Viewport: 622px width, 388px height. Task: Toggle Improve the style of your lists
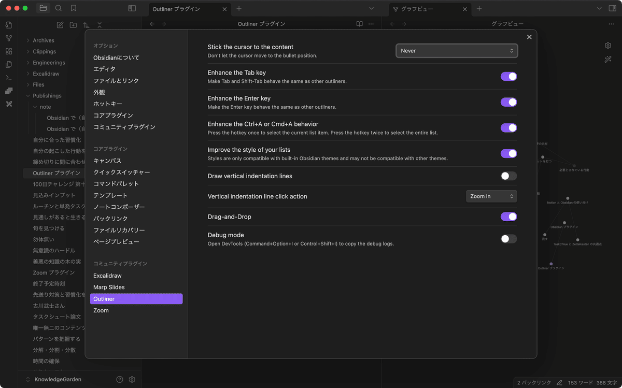[508, 153]
